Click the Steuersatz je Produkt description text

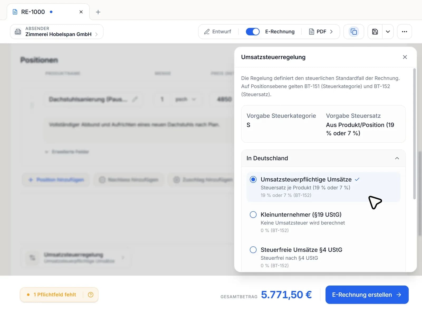(x=305, y=188)
